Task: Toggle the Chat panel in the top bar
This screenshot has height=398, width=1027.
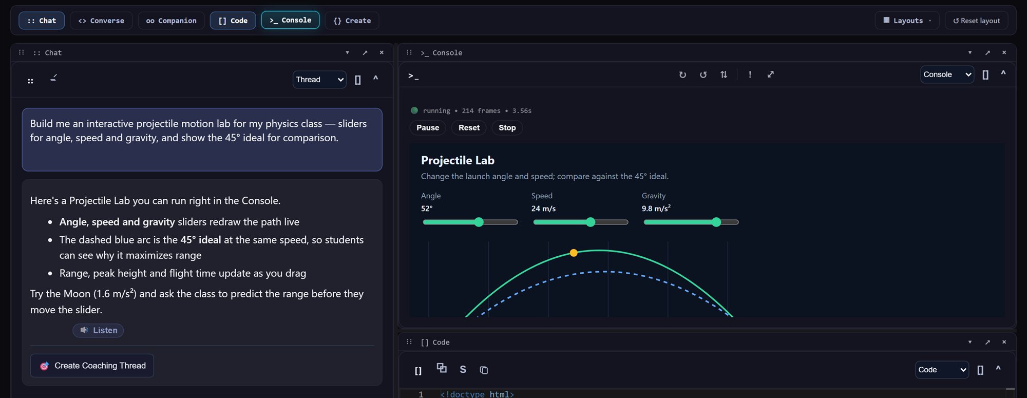Action: [x=42, y=21]
